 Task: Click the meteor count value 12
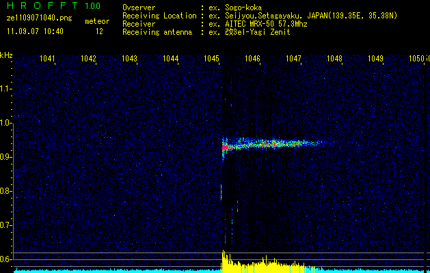tap(99, 31)
